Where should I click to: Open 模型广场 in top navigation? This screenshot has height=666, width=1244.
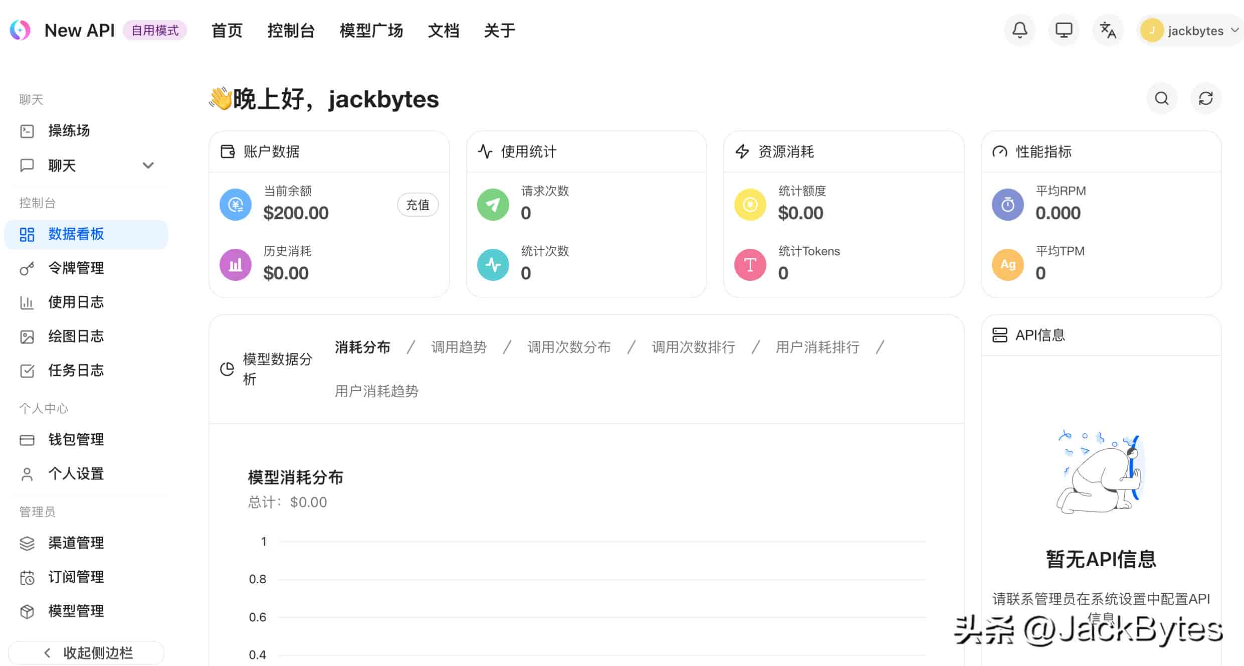(x=371, y=31)
